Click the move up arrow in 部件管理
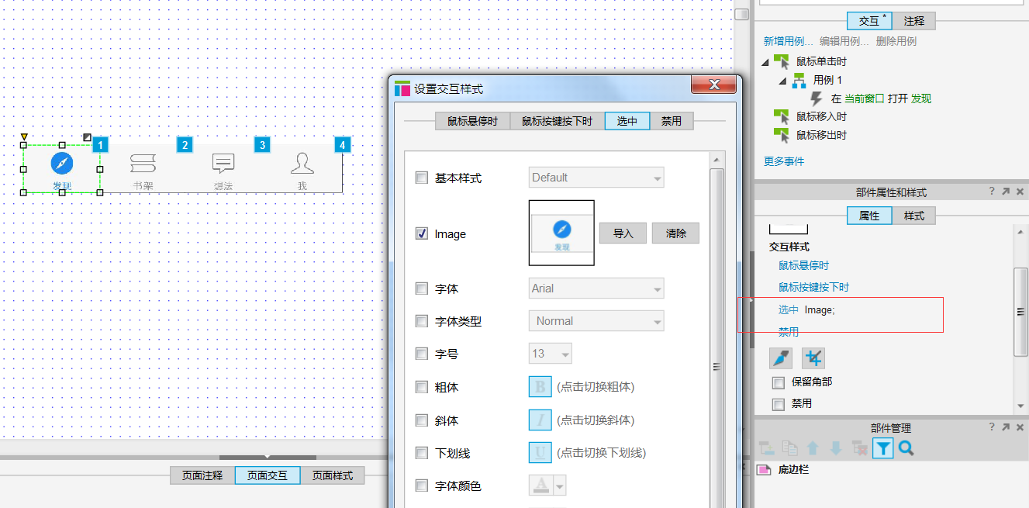 (x=813, y=448)
